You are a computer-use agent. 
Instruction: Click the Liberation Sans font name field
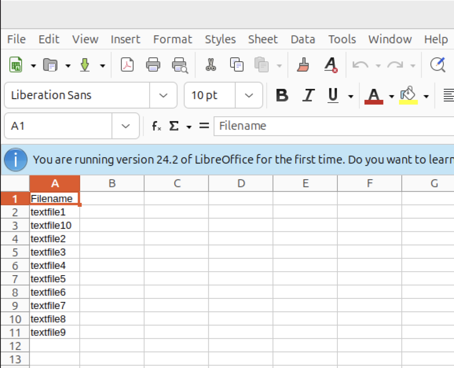click(77, 95)
